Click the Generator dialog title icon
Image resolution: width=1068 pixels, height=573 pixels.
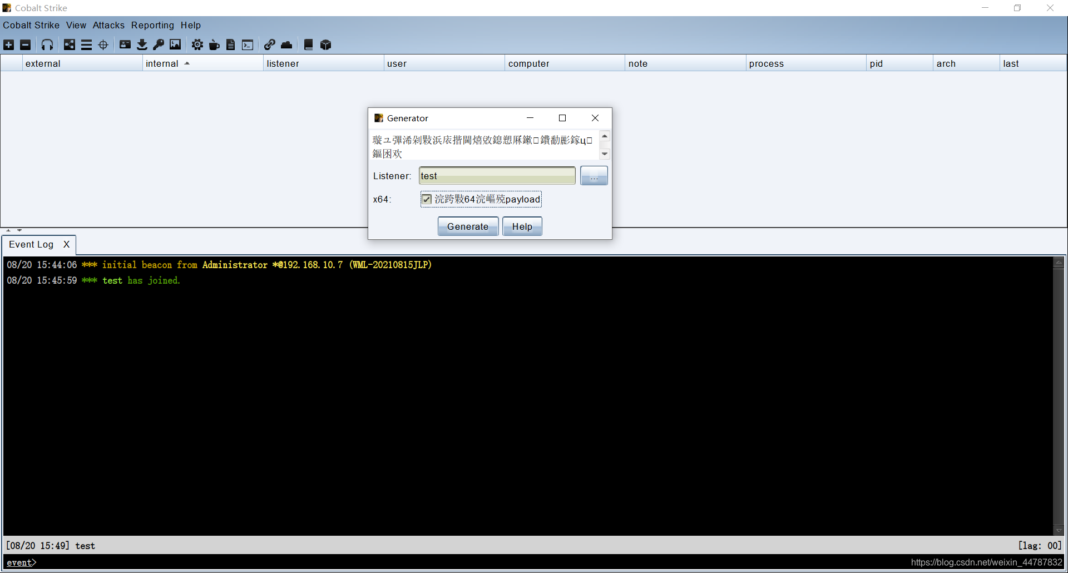[379, 118]
